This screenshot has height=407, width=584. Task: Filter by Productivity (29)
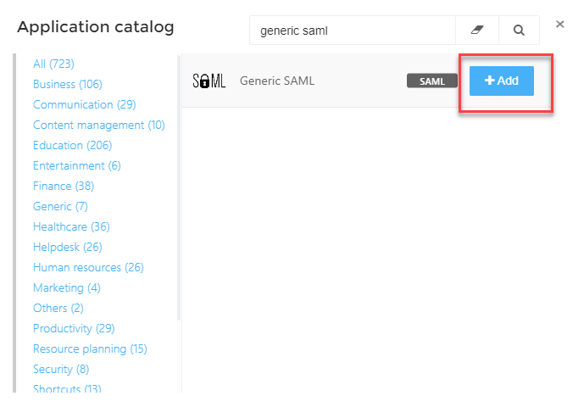[74, 328]
